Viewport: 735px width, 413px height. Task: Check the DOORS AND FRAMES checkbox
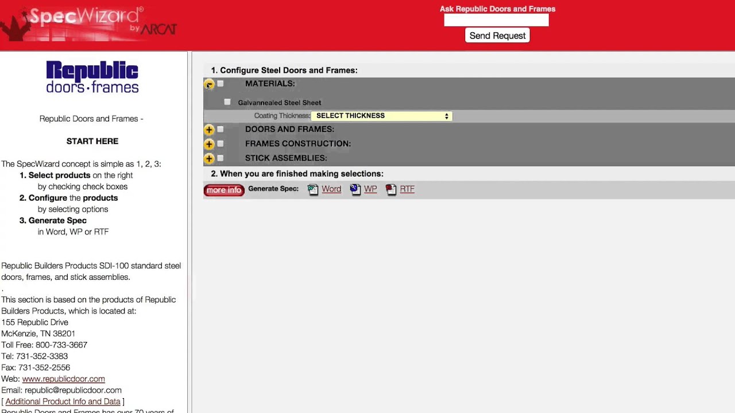pyautogui.click(x=220, y=130)
